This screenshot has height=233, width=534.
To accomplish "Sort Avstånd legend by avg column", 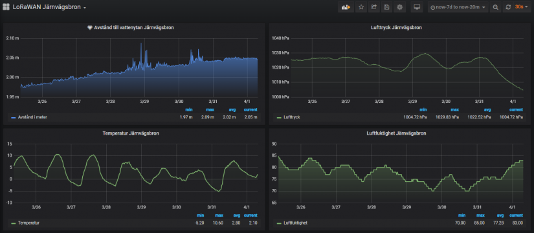I will (x=232, y=109).
